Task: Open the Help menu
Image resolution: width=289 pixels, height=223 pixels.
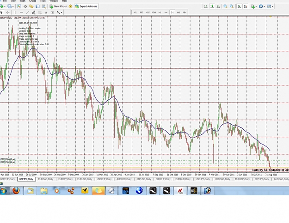Action: click(x=65, y=1)
